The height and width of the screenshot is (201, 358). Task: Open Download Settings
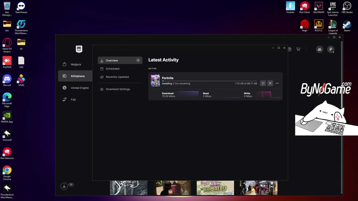click(120, 89)
